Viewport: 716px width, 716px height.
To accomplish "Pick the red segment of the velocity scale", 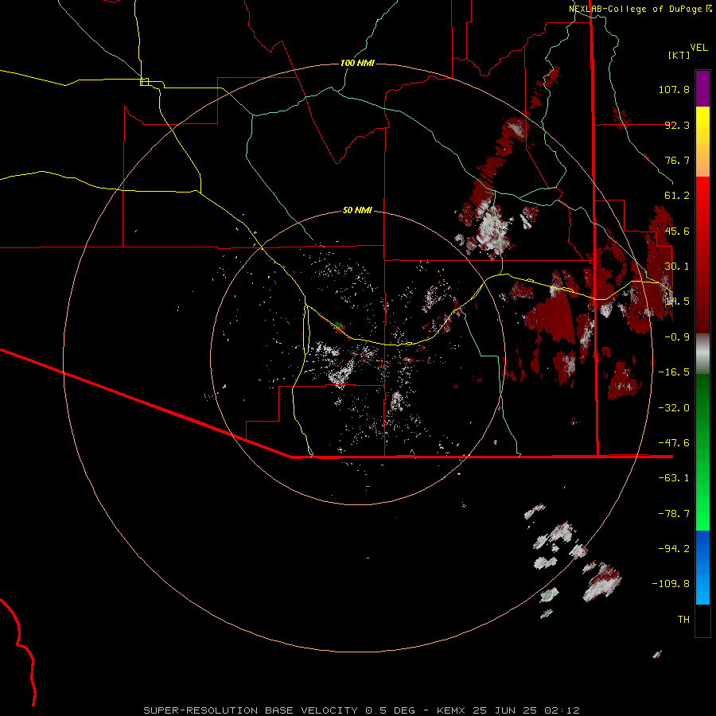I will (702, 255).
